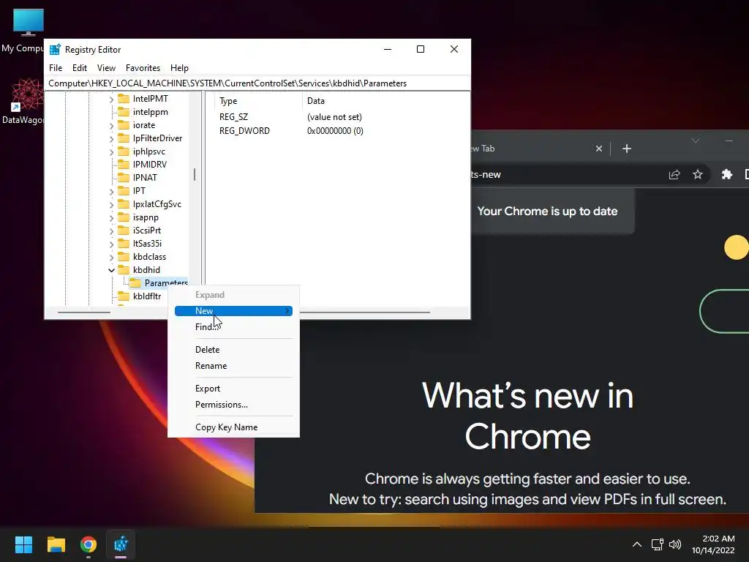The height and width of the screenshot is (562, 749).
Task: Select the kbdhid tree item
Action: (x=146, y=270)
